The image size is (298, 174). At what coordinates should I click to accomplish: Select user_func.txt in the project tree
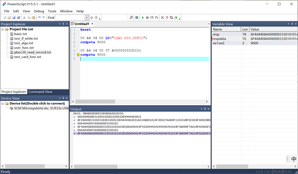(x=24, y=47)
